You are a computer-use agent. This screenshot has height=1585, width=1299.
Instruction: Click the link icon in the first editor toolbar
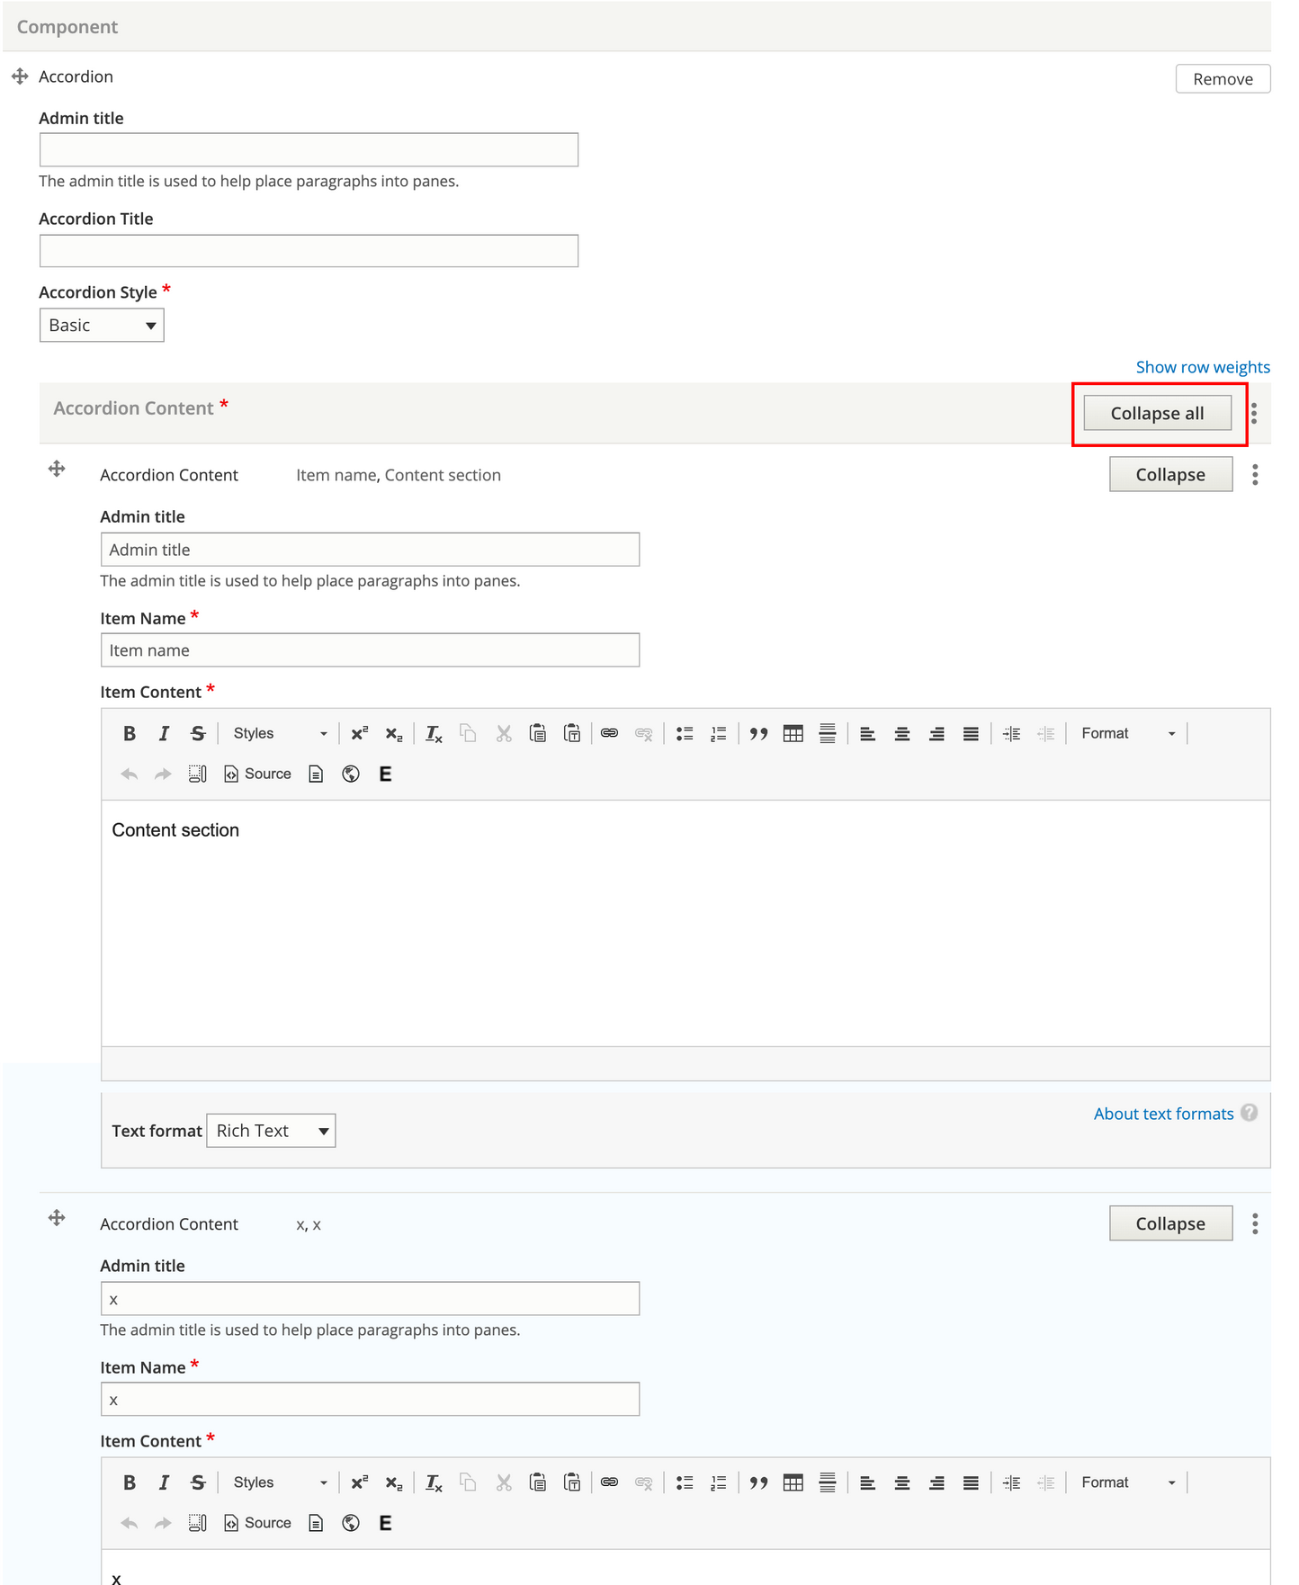point(610,734)
